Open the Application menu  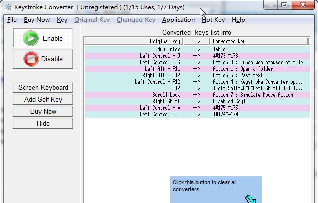pos(178,20)
